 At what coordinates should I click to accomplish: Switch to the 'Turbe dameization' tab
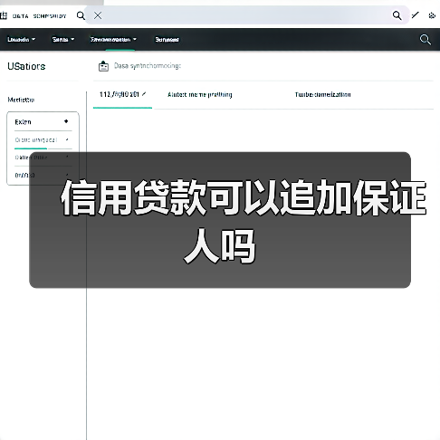click(322, 95)
